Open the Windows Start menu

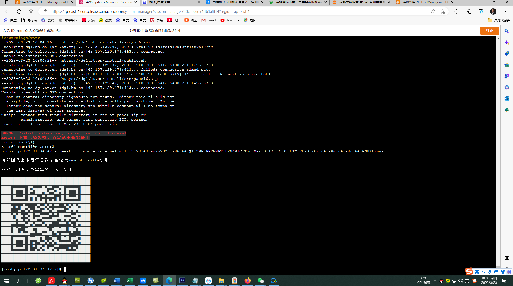(6, 281)
